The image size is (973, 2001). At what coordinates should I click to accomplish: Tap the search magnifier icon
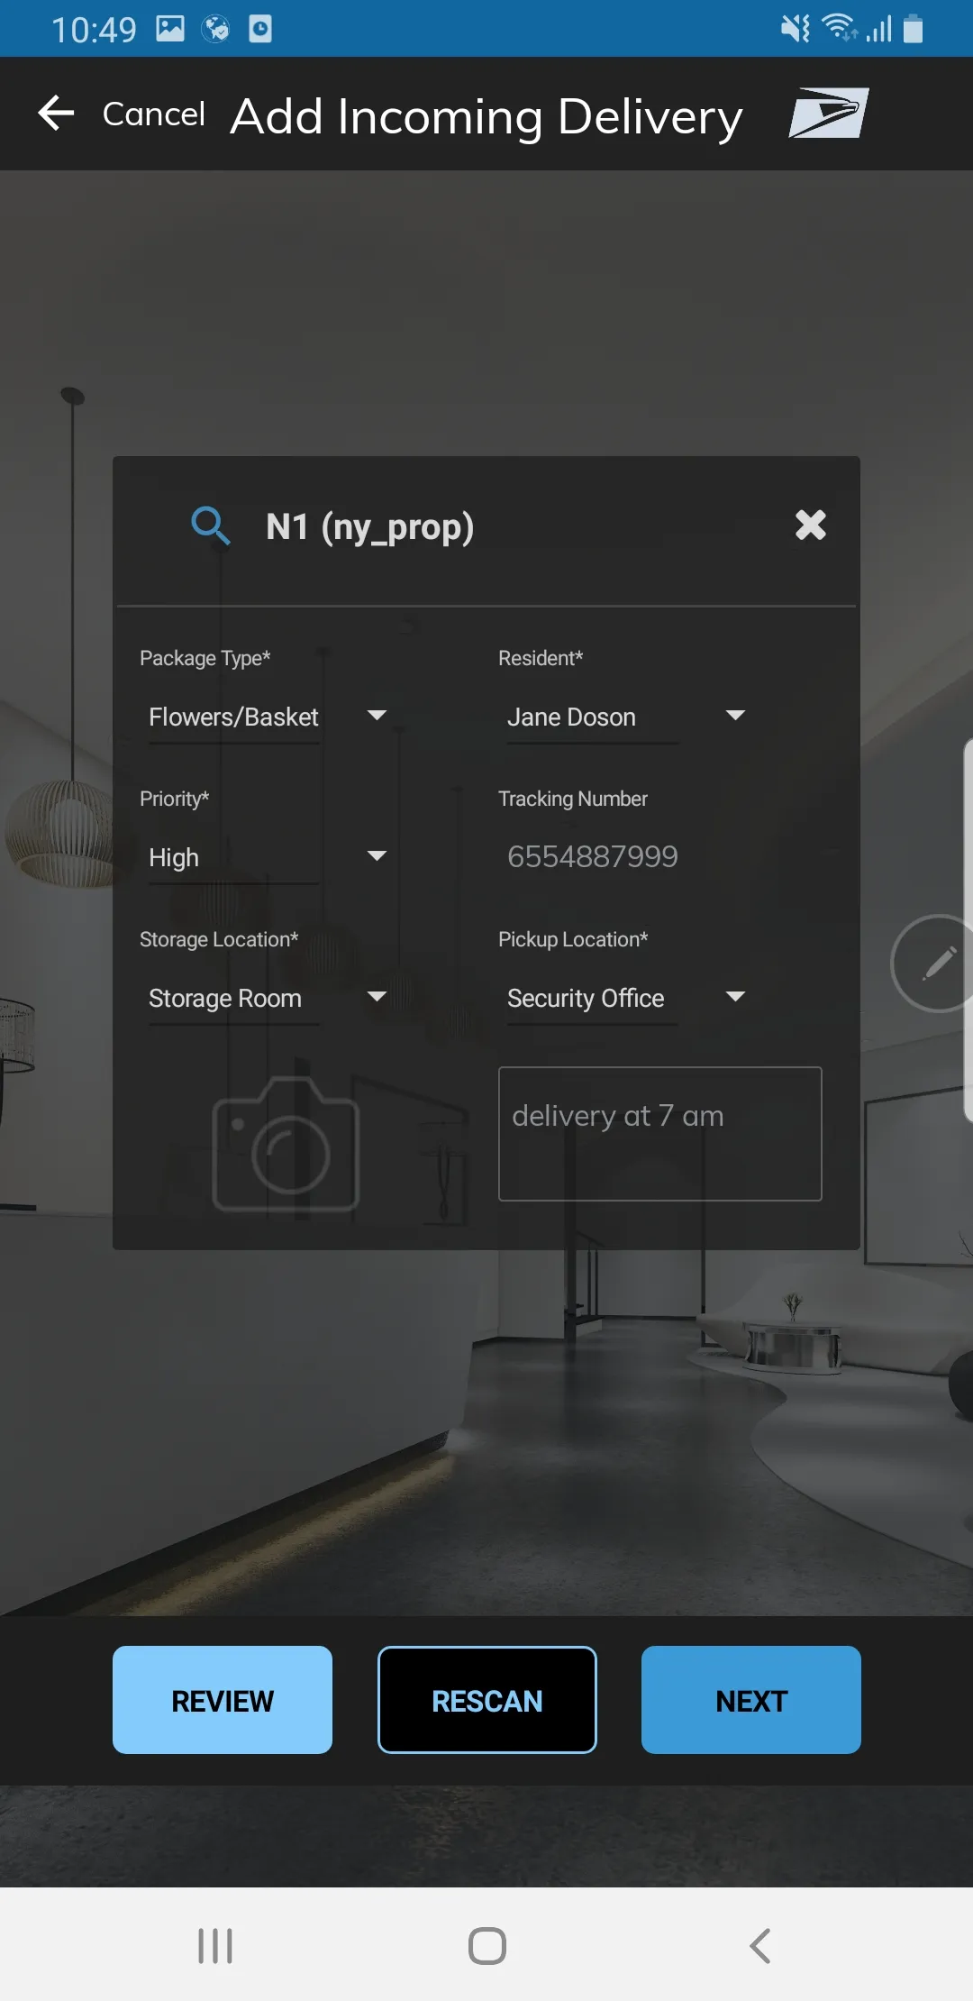211,525
